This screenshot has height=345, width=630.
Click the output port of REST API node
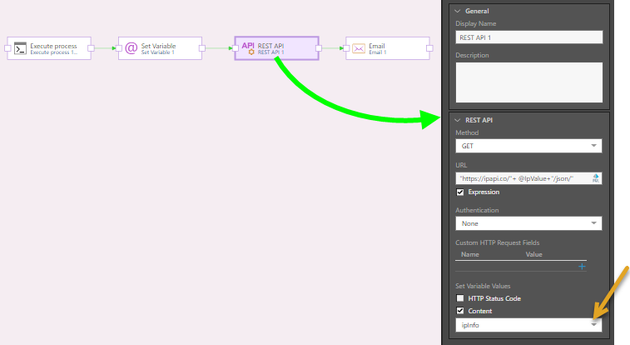click(x=319, y=48)
